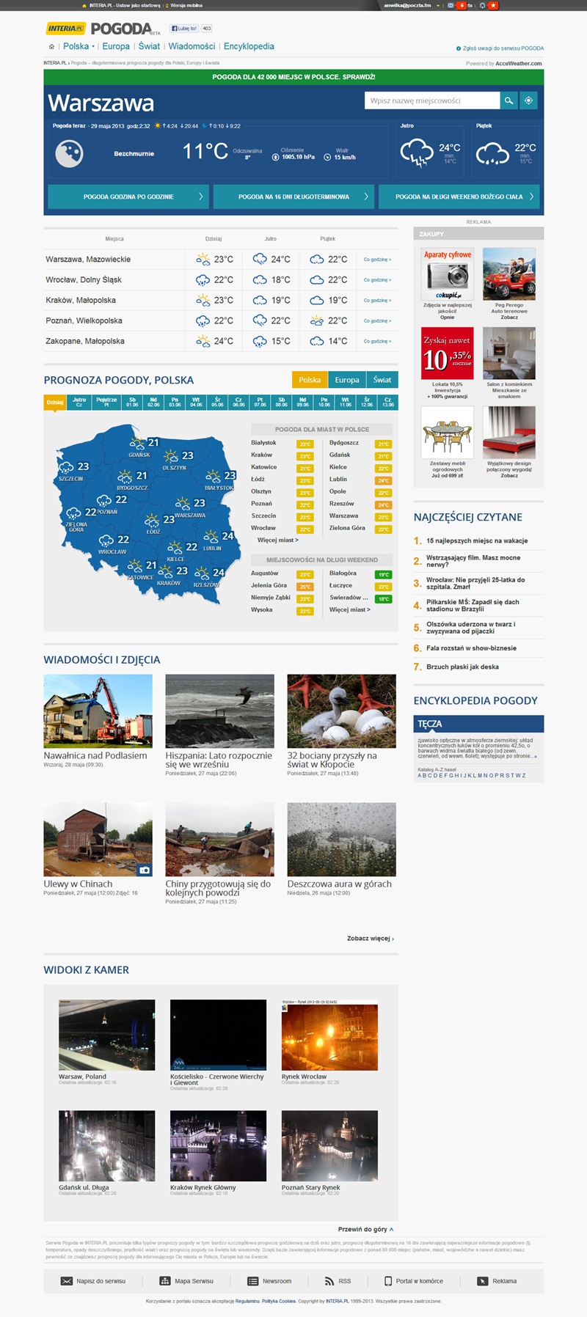Click the Przewiń do góry link

pos(365,1229)
